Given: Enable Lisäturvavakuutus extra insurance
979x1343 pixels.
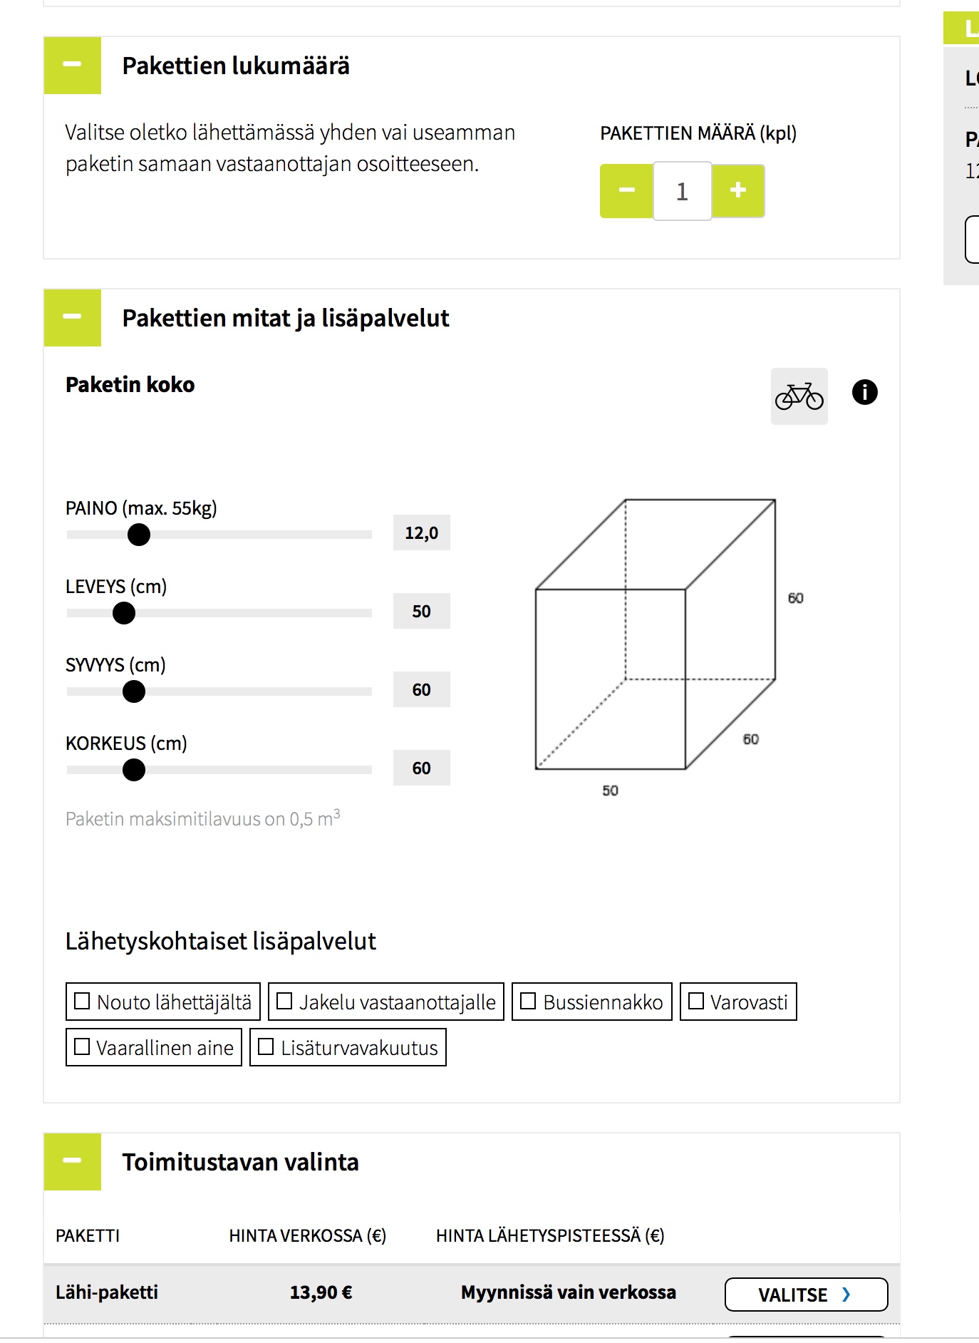Looking at the screenshot, I should 266,1046.
